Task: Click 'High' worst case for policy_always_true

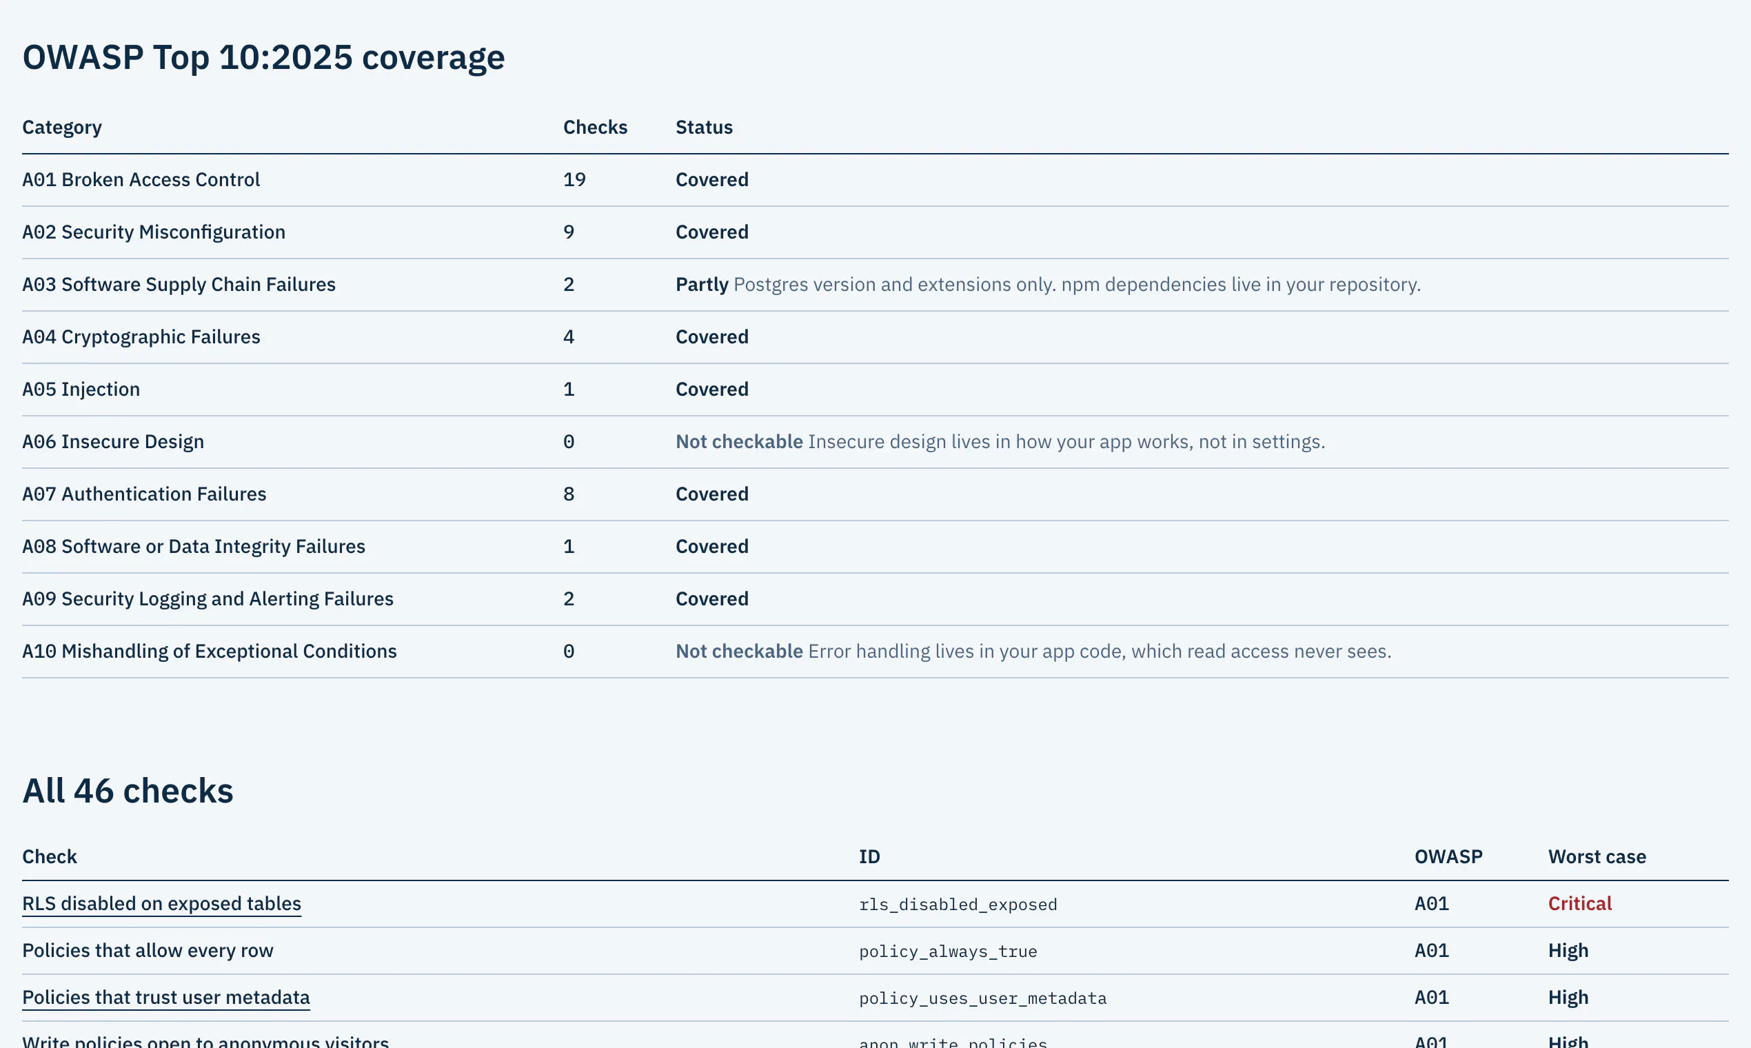Action: pyautogui.click(x=1568, y=951)
